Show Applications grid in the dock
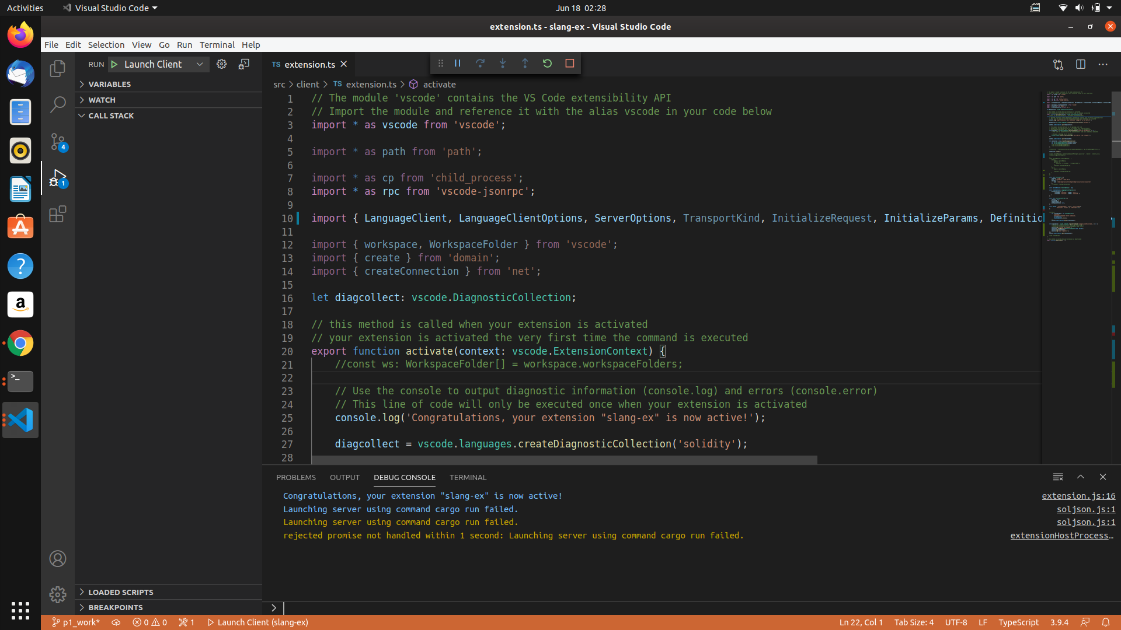Image resolution: width=1121 pixels, height=630 pixels. (x=20, y=610)
